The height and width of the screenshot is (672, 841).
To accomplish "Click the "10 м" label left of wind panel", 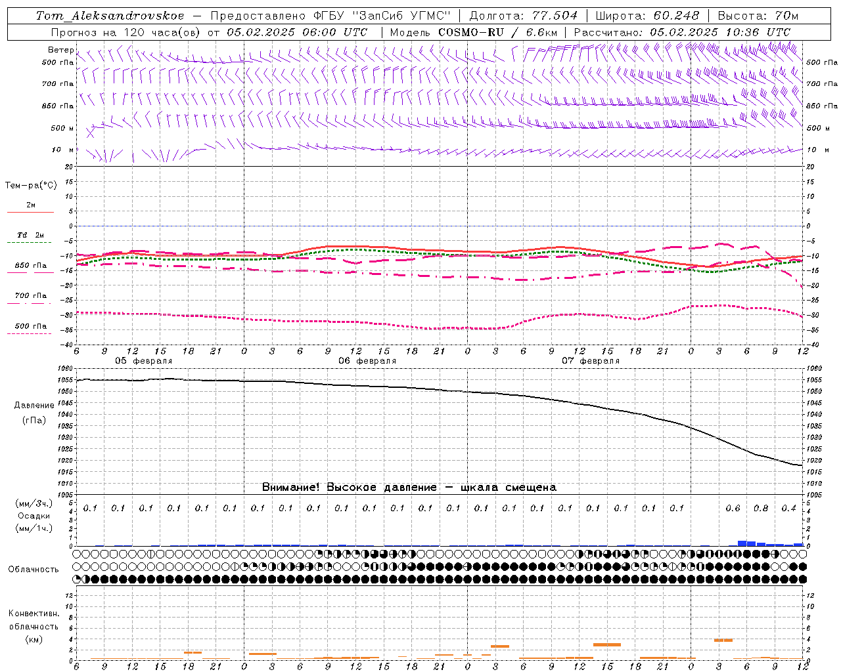I will pos(63,150).
